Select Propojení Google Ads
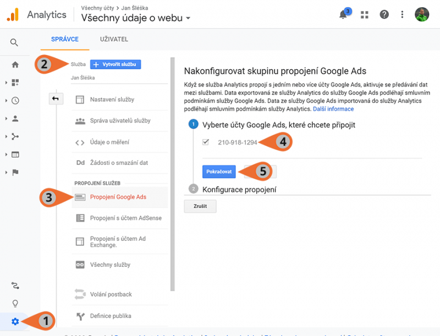This screenshot has width=440, height=336. (120, 197)
